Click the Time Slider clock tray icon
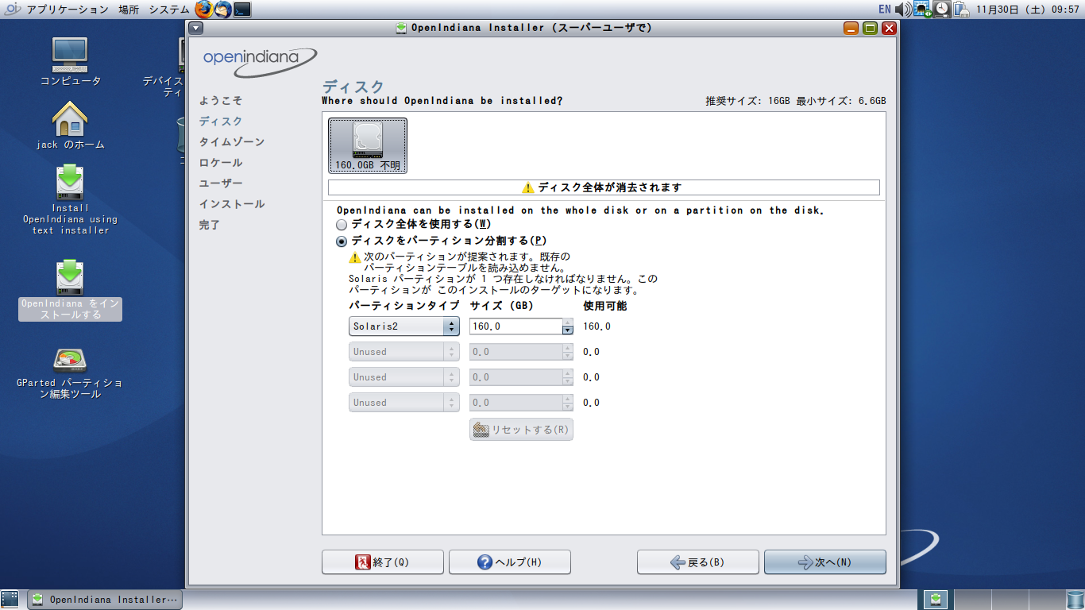Viewport: 1085px width, 610px height. 942,10
